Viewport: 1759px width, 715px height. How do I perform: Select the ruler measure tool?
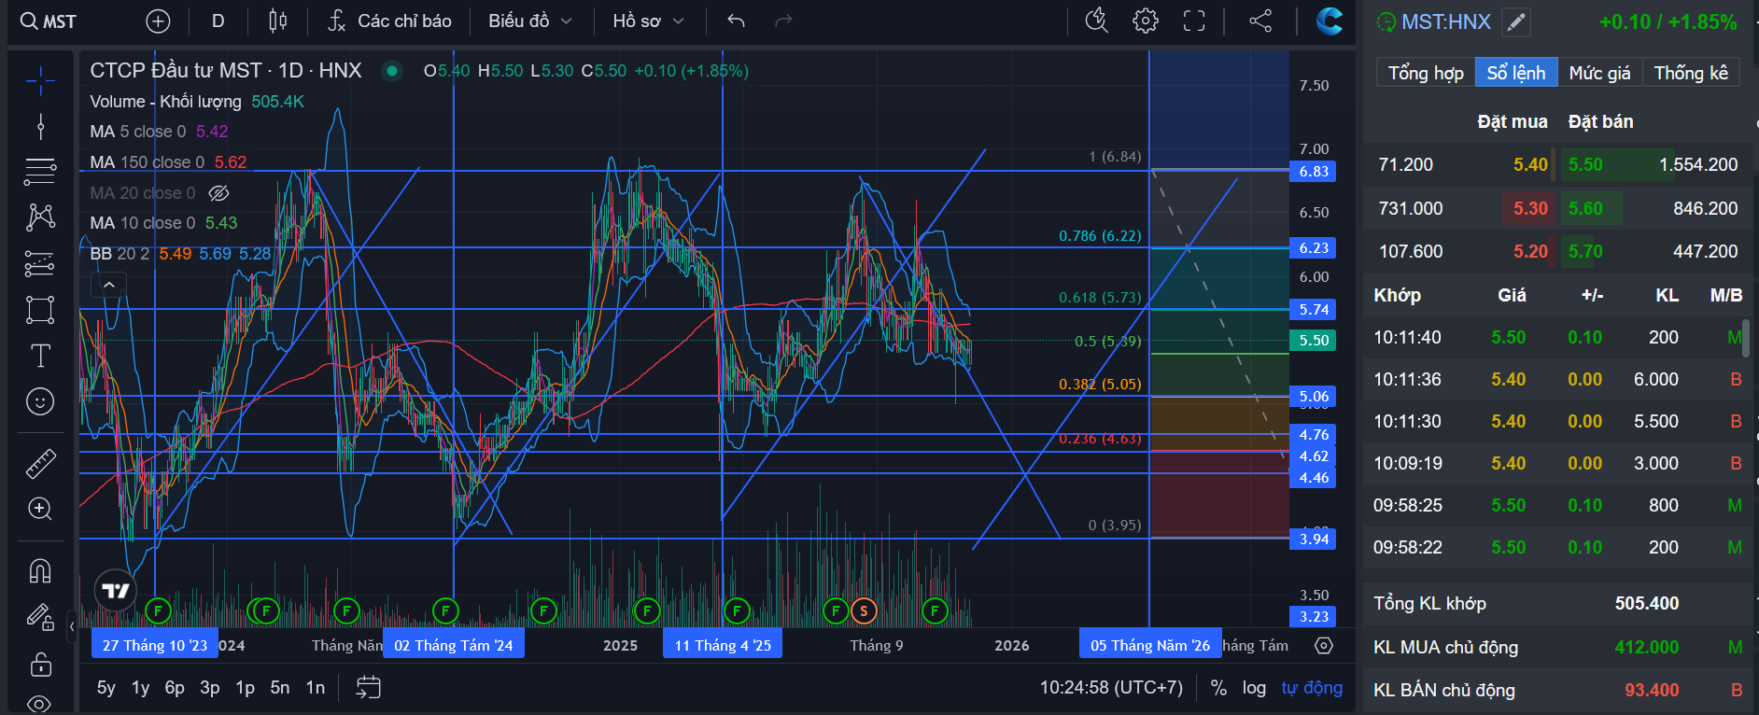40,464
